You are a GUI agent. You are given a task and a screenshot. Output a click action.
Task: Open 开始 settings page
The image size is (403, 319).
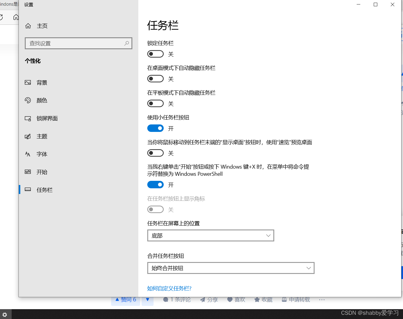pyautogui.click(x=42, y=172)
